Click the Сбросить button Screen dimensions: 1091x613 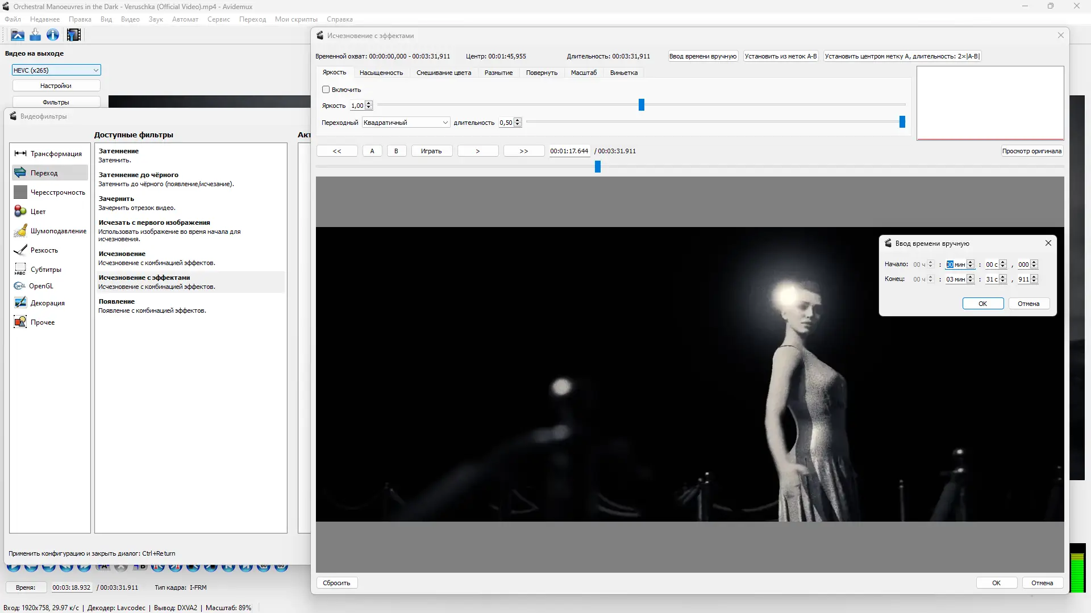(336, 583)
